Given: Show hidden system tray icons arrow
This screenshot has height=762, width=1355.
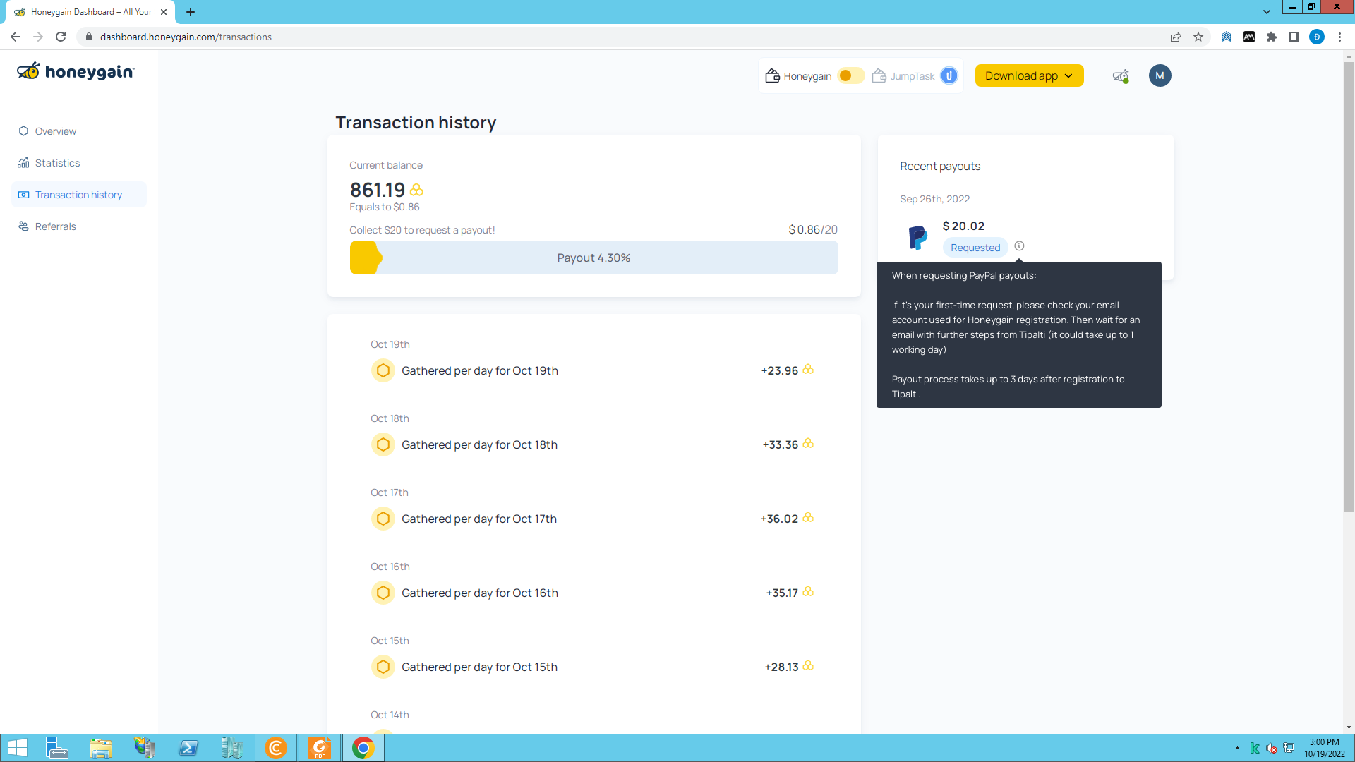Looking at the screenshot, I should (x=1237, y=748).
